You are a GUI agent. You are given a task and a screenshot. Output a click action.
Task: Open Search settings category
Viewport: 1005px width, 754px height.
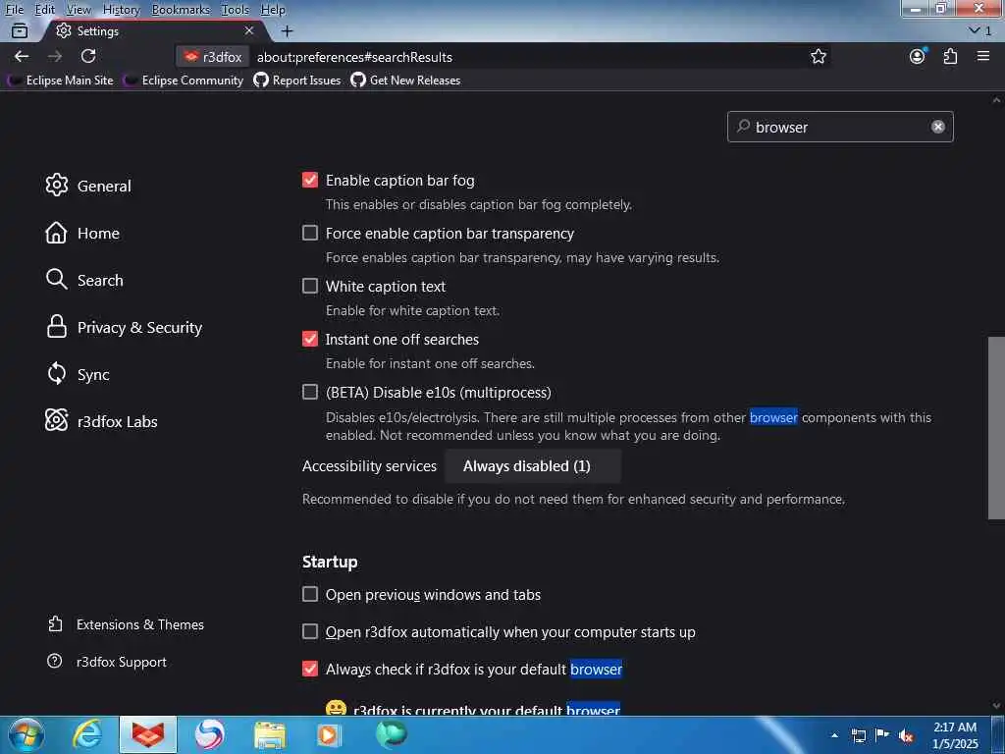[x=84, y=280]
